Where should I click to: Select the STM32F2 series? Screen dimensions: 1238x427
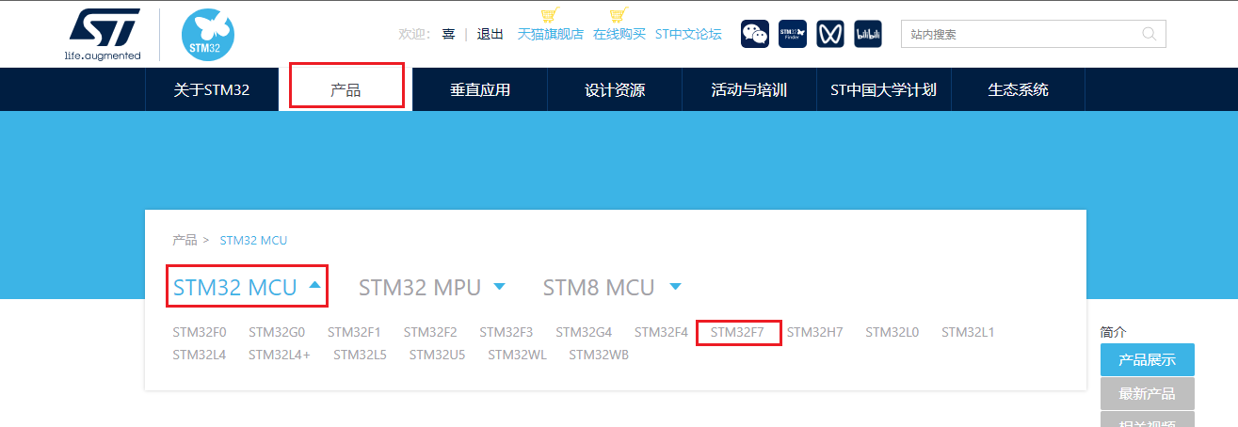[430, 332]
